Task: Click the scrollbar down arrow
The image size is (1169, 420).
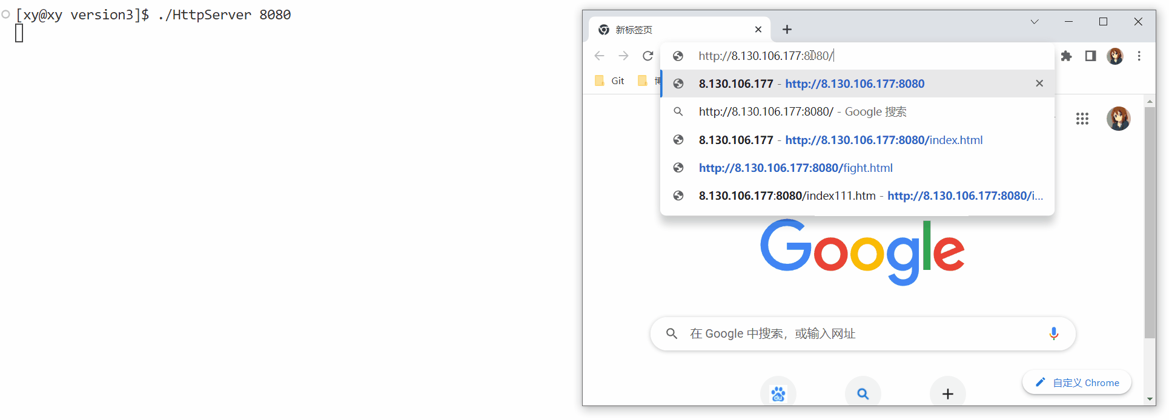Action: pos(1150,399)
